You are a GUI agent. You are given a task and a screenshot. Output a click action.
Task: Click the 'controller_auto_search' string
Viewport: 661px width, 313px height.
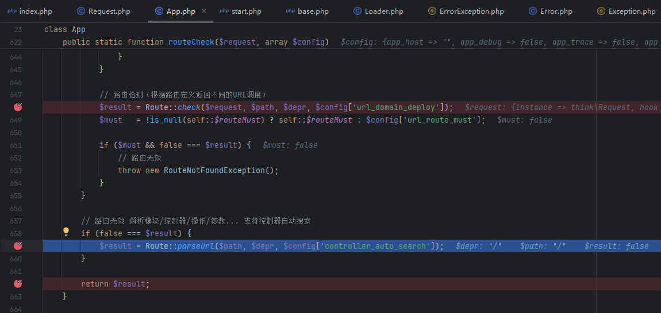tap(375, 246)
